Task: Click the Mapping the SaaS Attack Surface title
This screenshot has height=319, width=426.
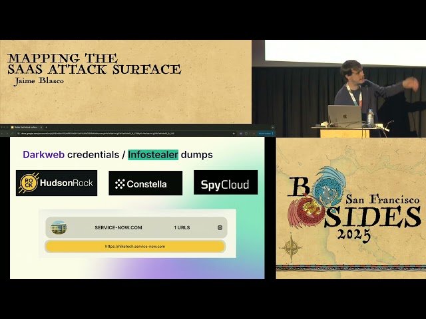Action: click(x=93, y=64)
